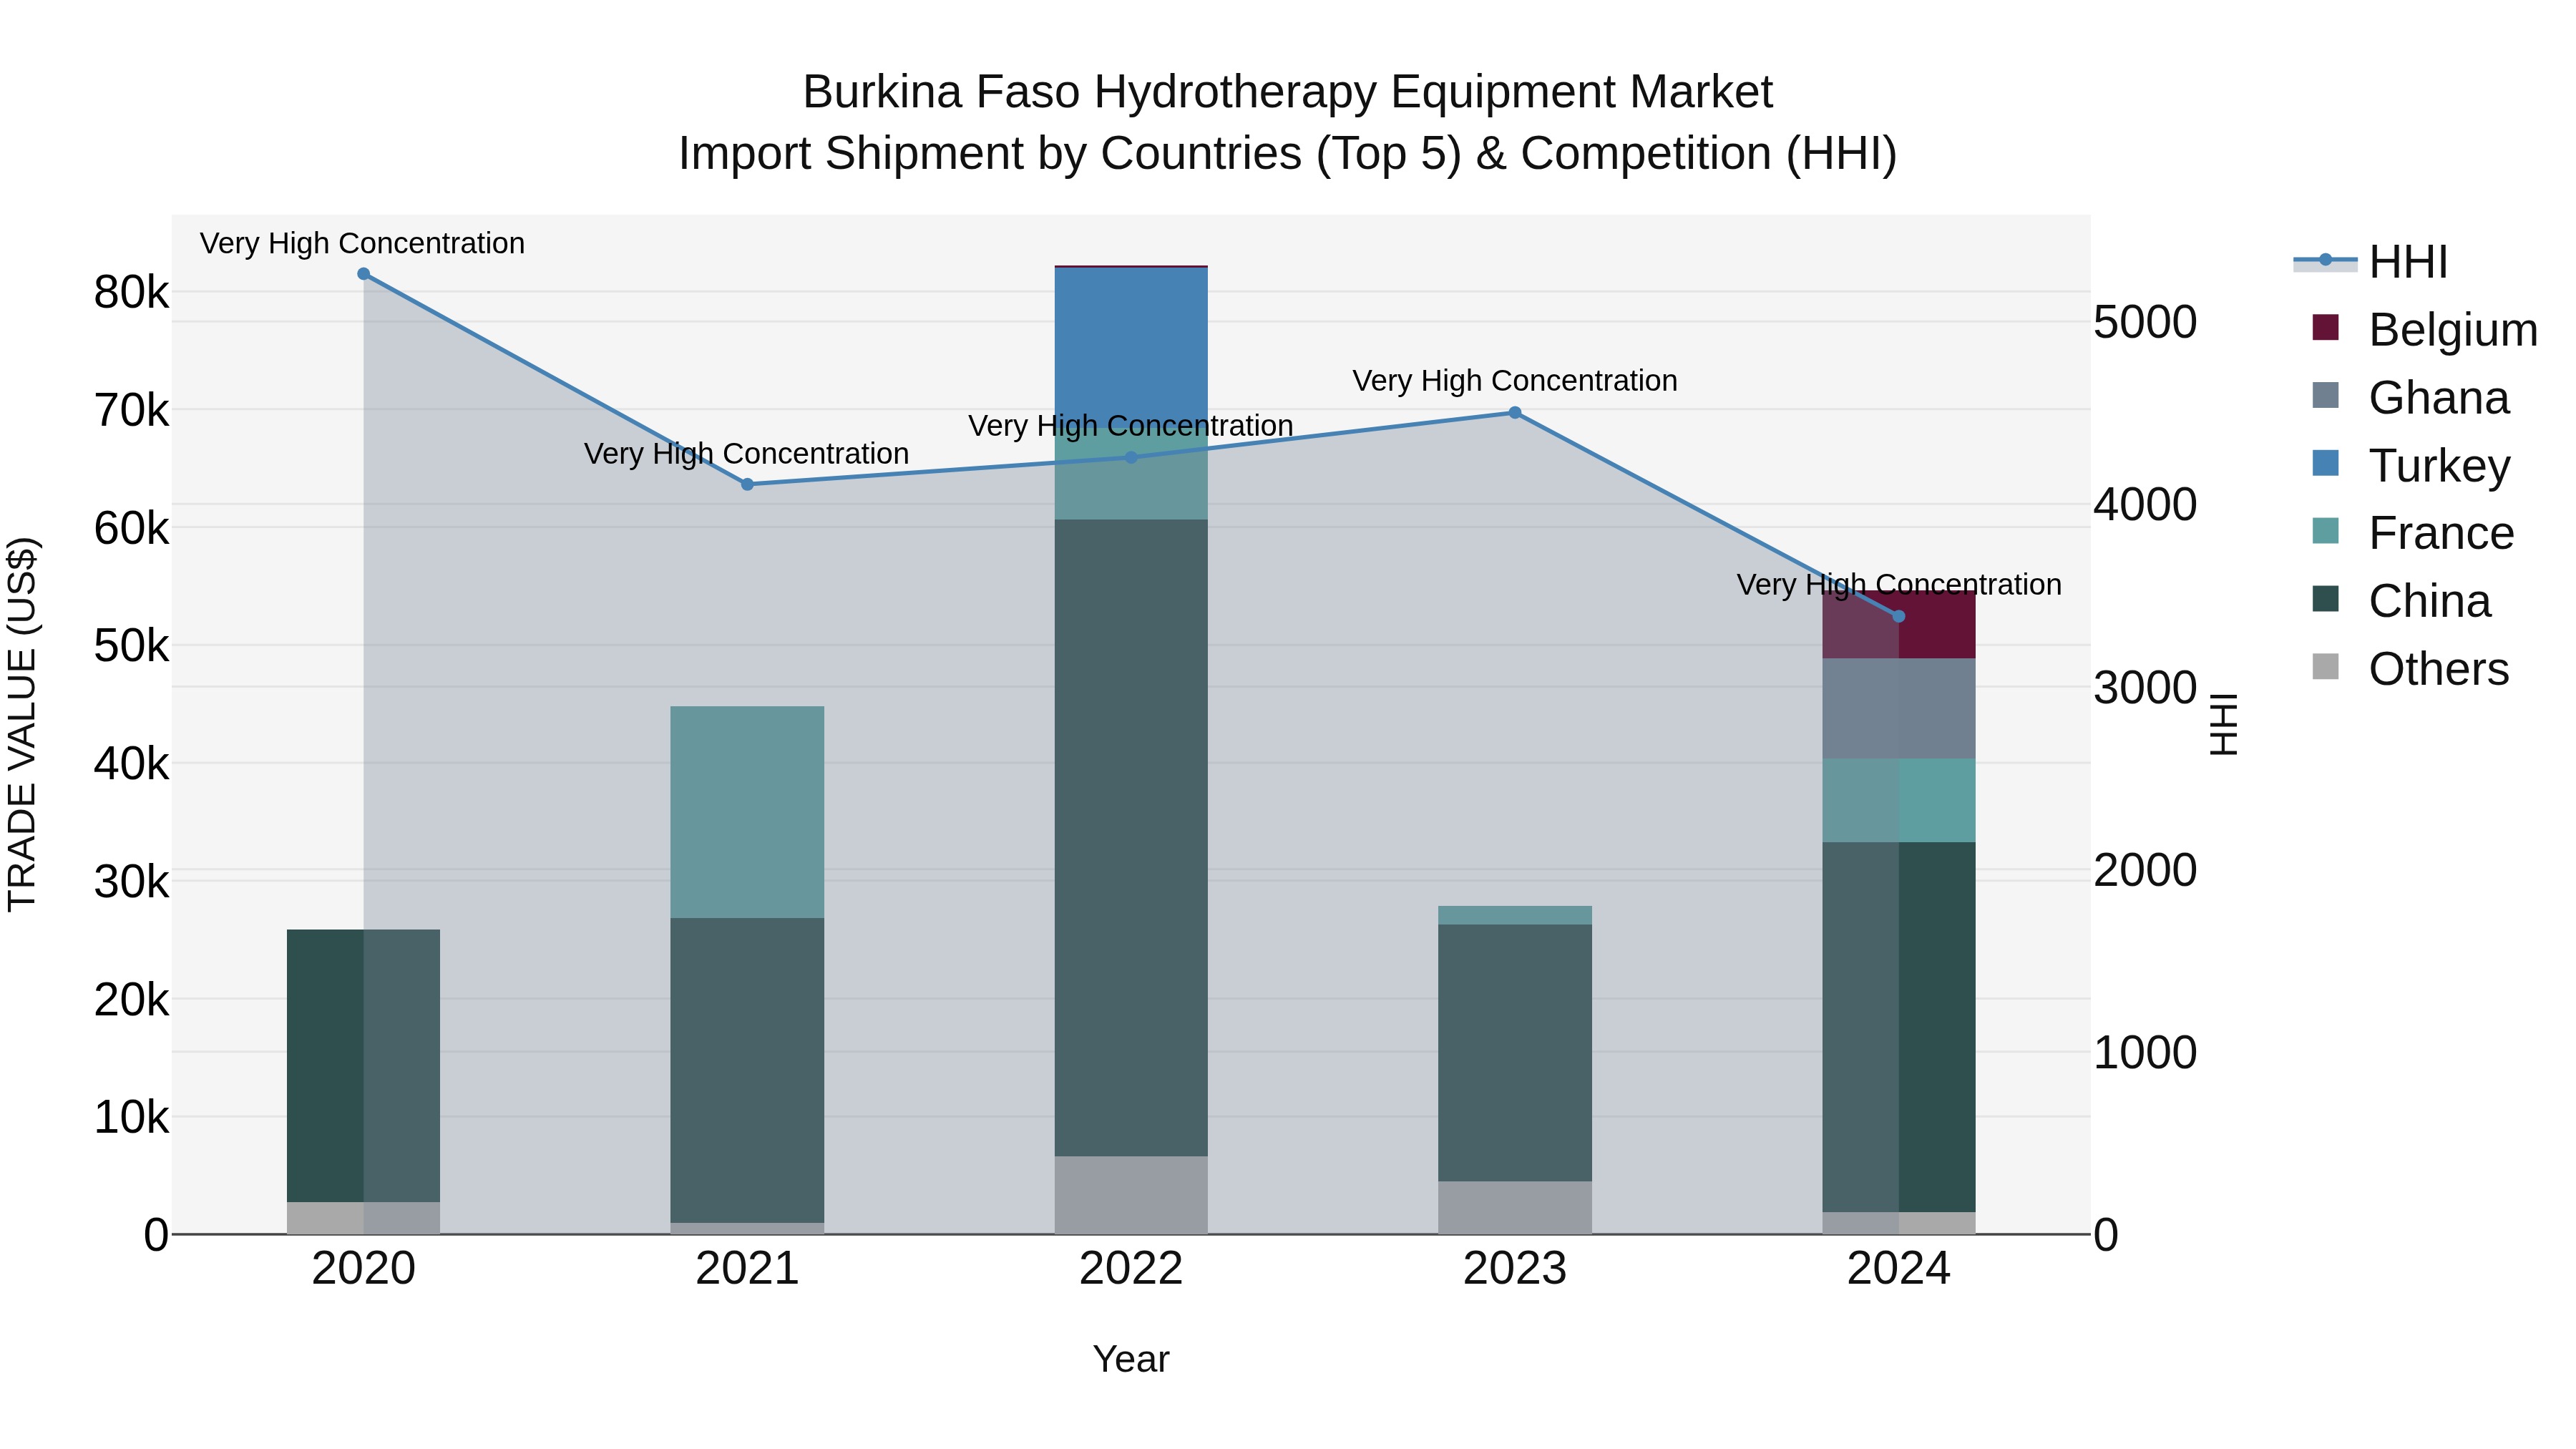Screen dimensions: 2576x1449
Task: Click the France segment of 2023 bar
Action: 1515,915
